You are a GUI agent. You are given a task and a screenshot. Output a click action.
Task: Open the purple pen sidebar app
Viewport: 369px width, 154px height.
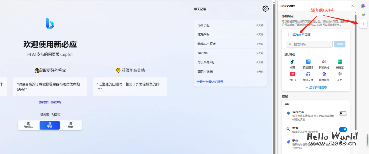click(x=363, y=6)
